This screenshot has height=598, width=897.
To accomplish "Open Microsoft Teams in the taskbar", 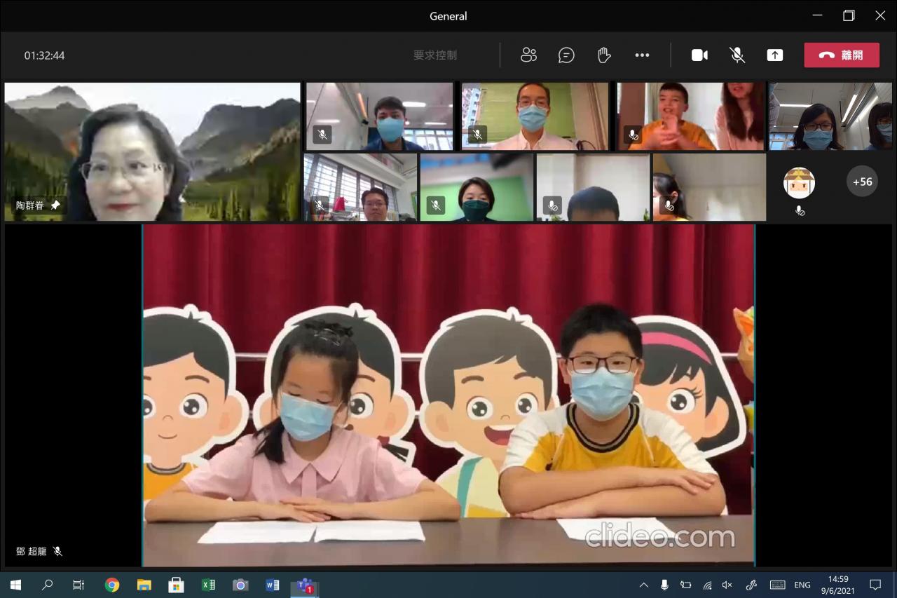I will 305,585.
